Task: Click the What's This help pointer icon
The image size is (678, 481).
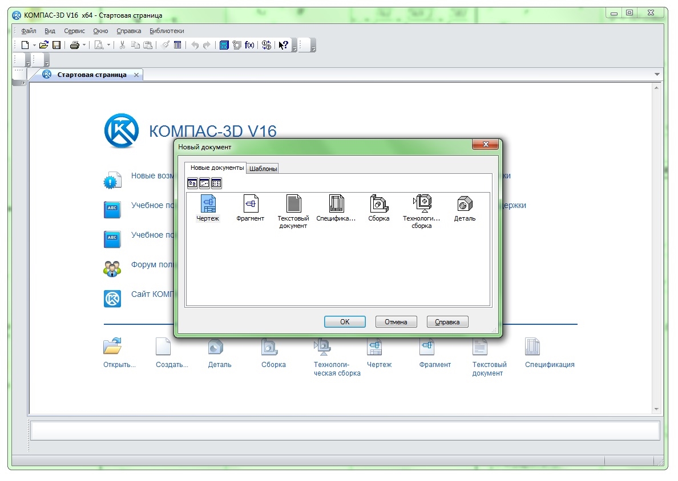Action: coord(284,45)
